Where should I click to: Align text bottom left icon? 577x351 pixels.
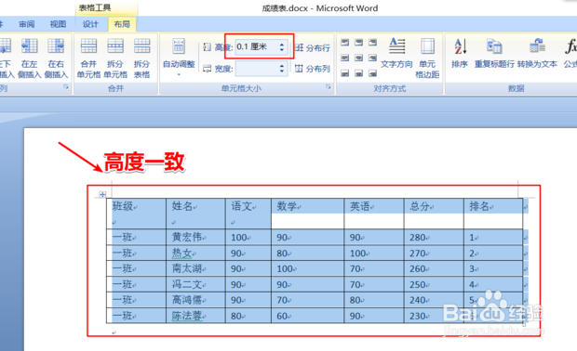click(x=344, y=73)
